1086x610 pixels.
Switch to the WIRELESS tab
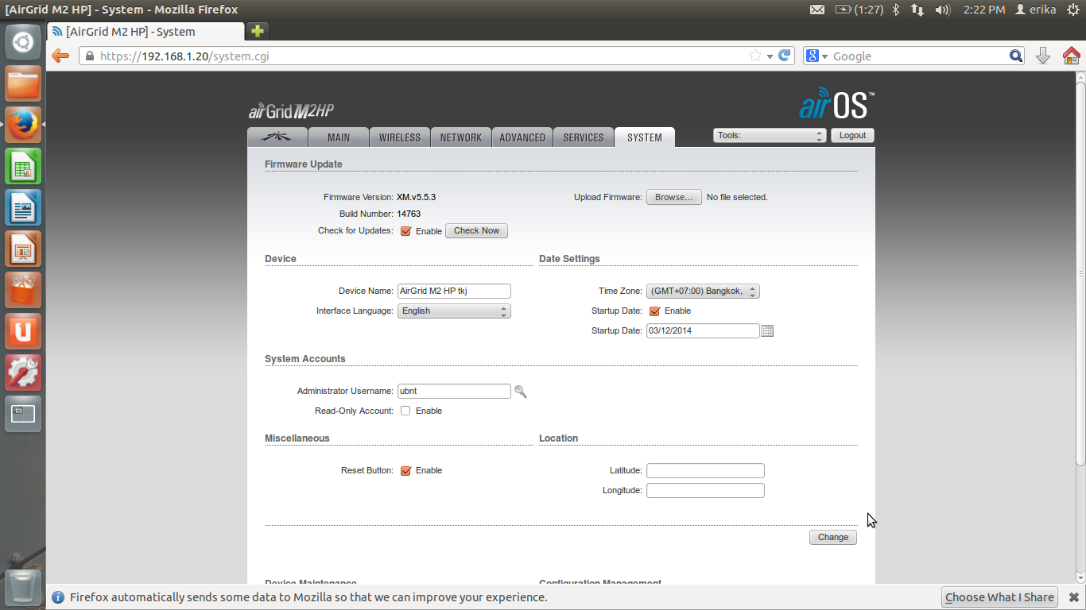[400, 137]
